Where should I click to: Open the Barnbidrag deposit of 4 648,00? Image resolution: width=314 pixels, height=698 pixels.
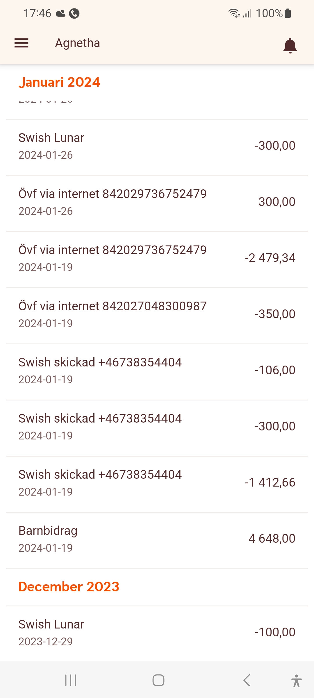coord(157,539)
